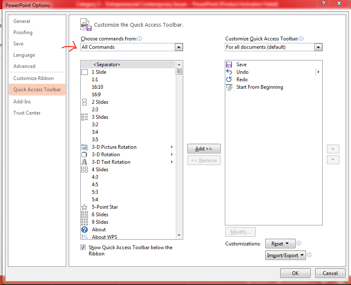Select the 3:5 command
Viewport: 351px width, 285px height.
[128, 139]
